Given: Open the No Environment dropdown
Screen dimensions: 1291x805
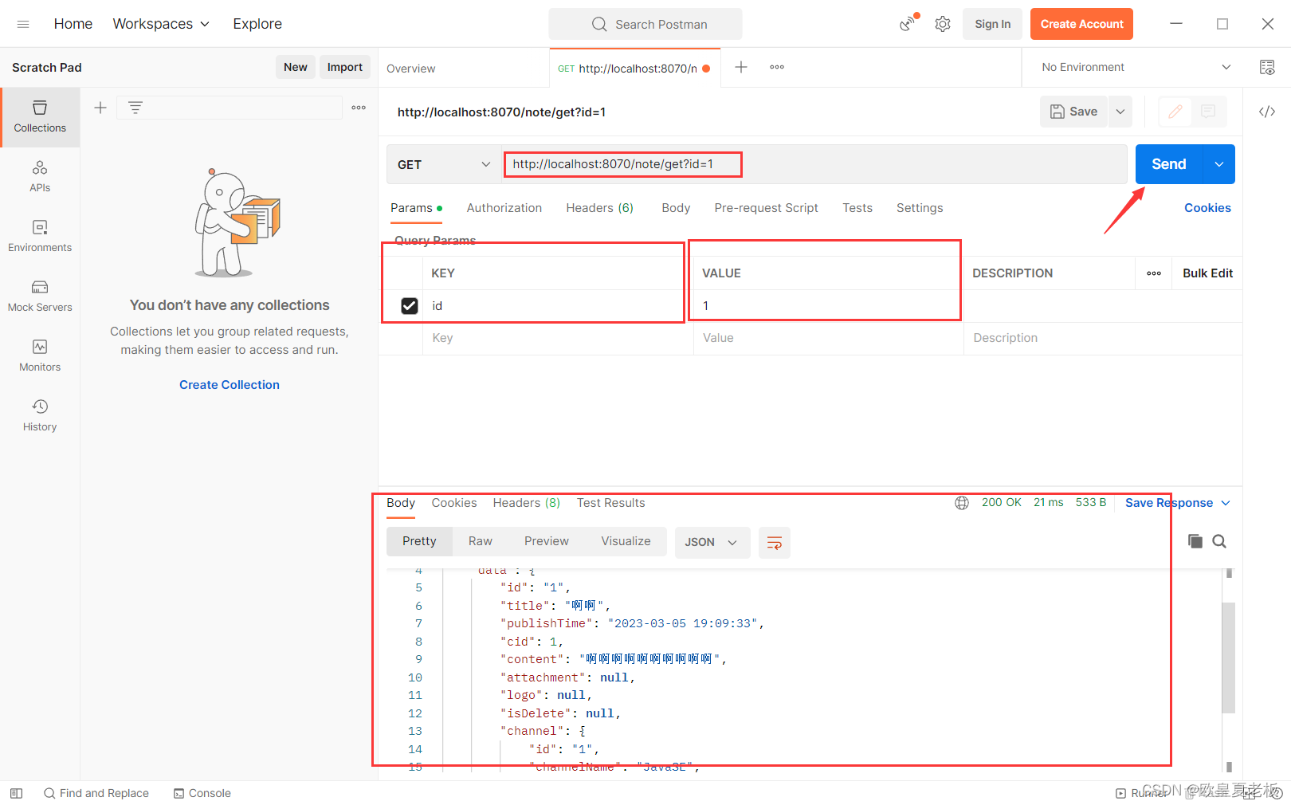Looking at the screenshot, I should click(x=1136, y=67).
